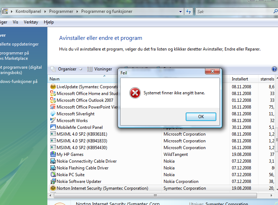Click the Microsoft Office Home and Student icon
Screen dimensions: 278x205
coord(53,93)
